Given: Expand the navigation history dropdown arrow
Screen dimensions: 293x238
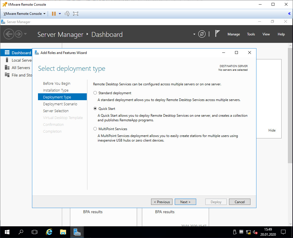Looking at the screenshot, I should pyautogui.click(x=25, y=34).
